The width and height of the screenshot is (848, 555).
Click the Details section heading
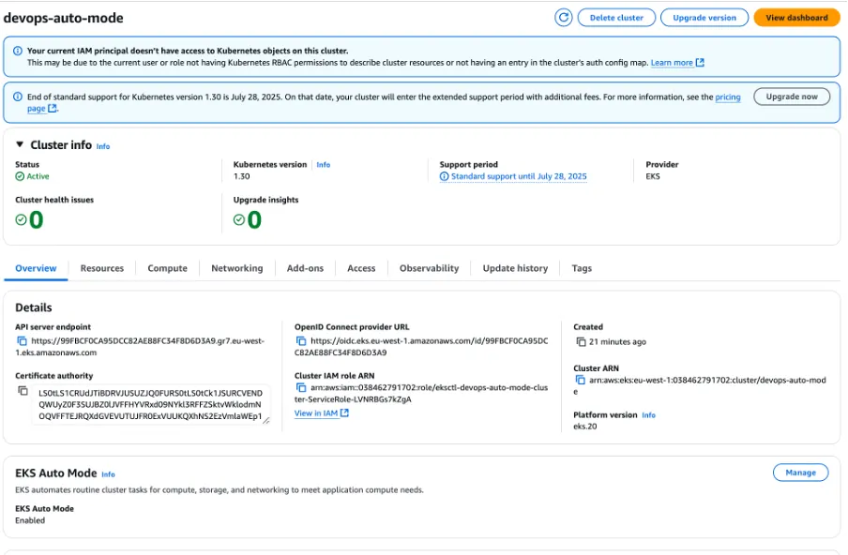coord(34,307)
